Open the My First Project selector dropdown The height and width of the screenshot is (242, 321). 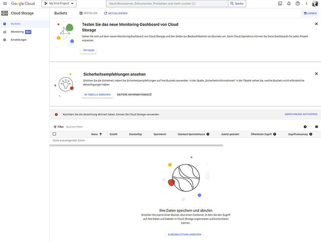[59, 4]
